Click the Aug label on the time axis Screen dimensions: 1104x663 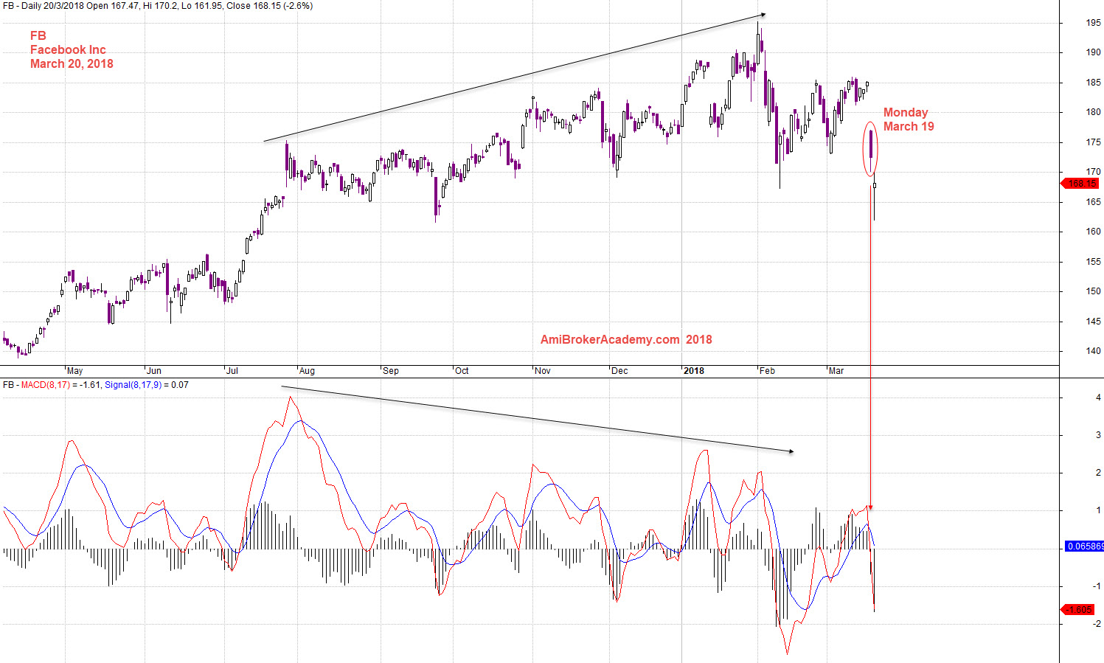(308, 371)
